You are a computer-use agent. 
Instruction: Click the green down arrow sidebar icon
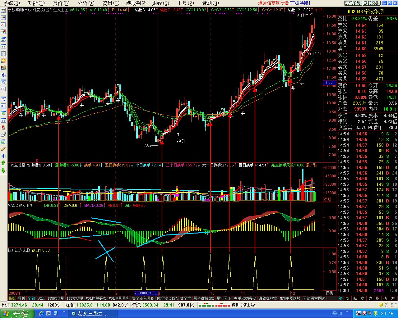pos(3,170)
